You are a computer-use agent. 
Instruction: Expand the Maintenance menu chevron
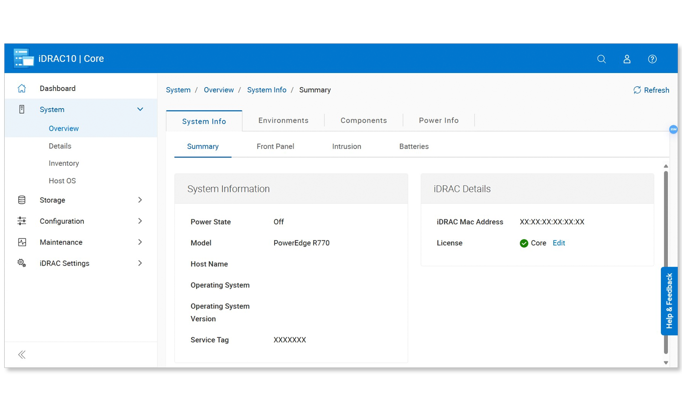[140, 242]
